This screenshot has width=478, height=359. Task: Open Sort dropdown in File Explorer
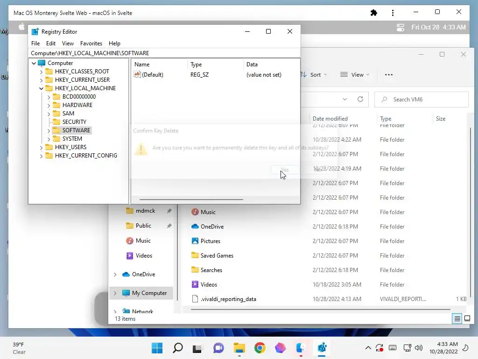click(314, 75)
